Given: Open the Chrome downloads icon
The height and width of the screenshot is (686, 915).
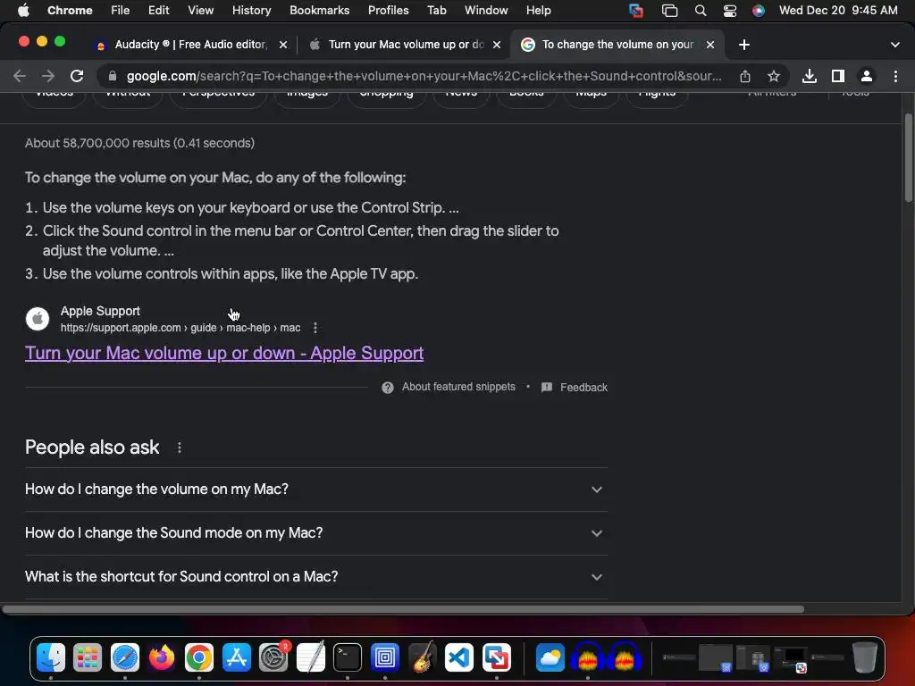Looking at the screenshot, I should [810, 76].
